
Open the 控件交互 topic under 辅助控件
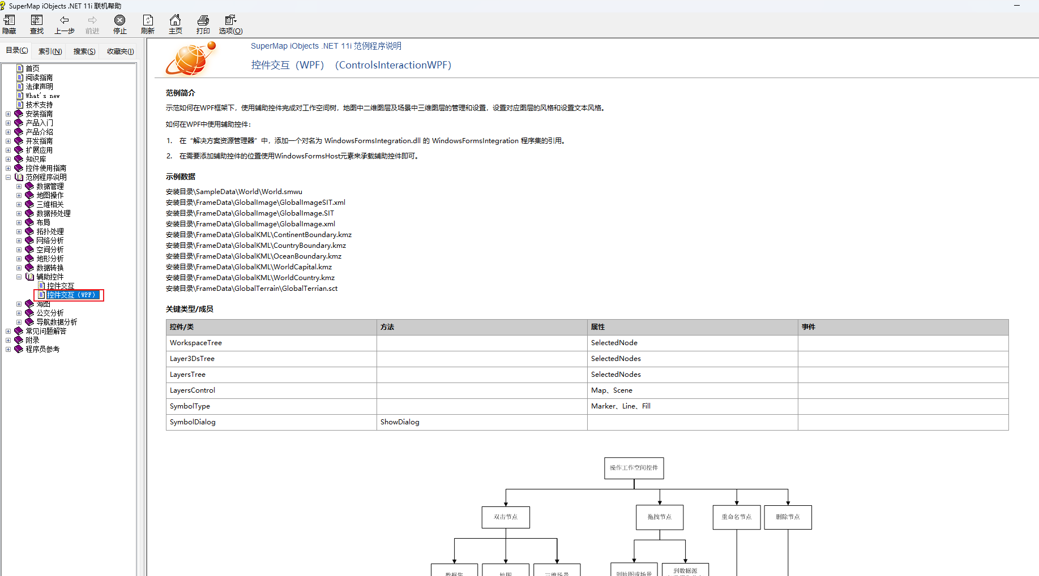tap(61, 286)
